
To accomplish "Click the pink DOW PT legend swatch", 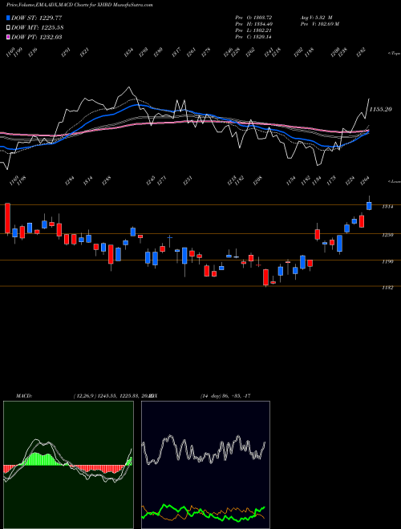I will (8, 37).
